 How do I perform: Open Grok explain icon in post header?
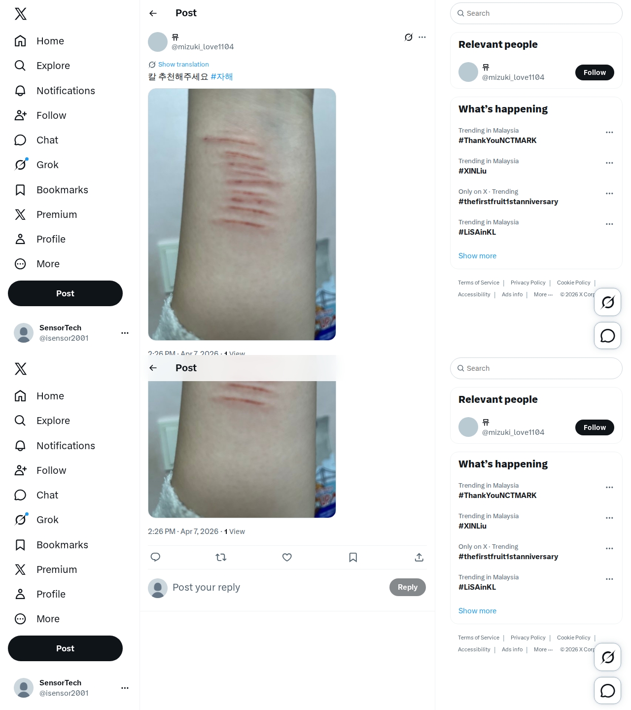click(x=408, y=37)
